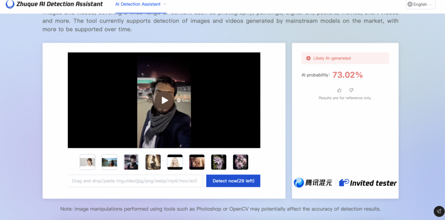Pick the last pink flower sample thumbnail
The height and width of the screenshot is (220, 445).
coord(240,162)
